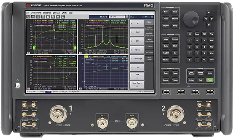
Task: Hit the green Preset hardware key
Action: (x=210, y=80)
